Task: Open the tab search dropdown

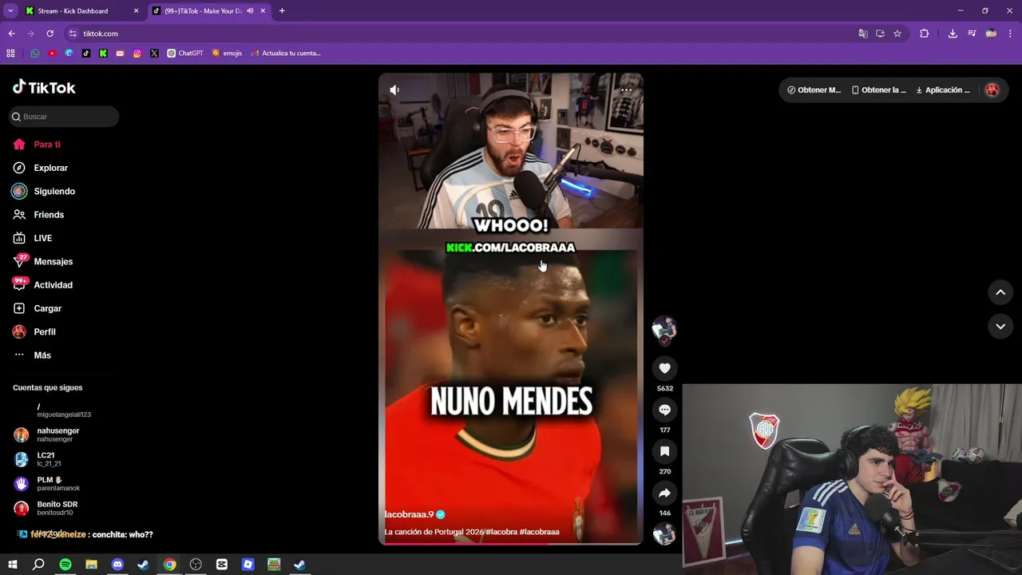Action: [x=10, y=11]
